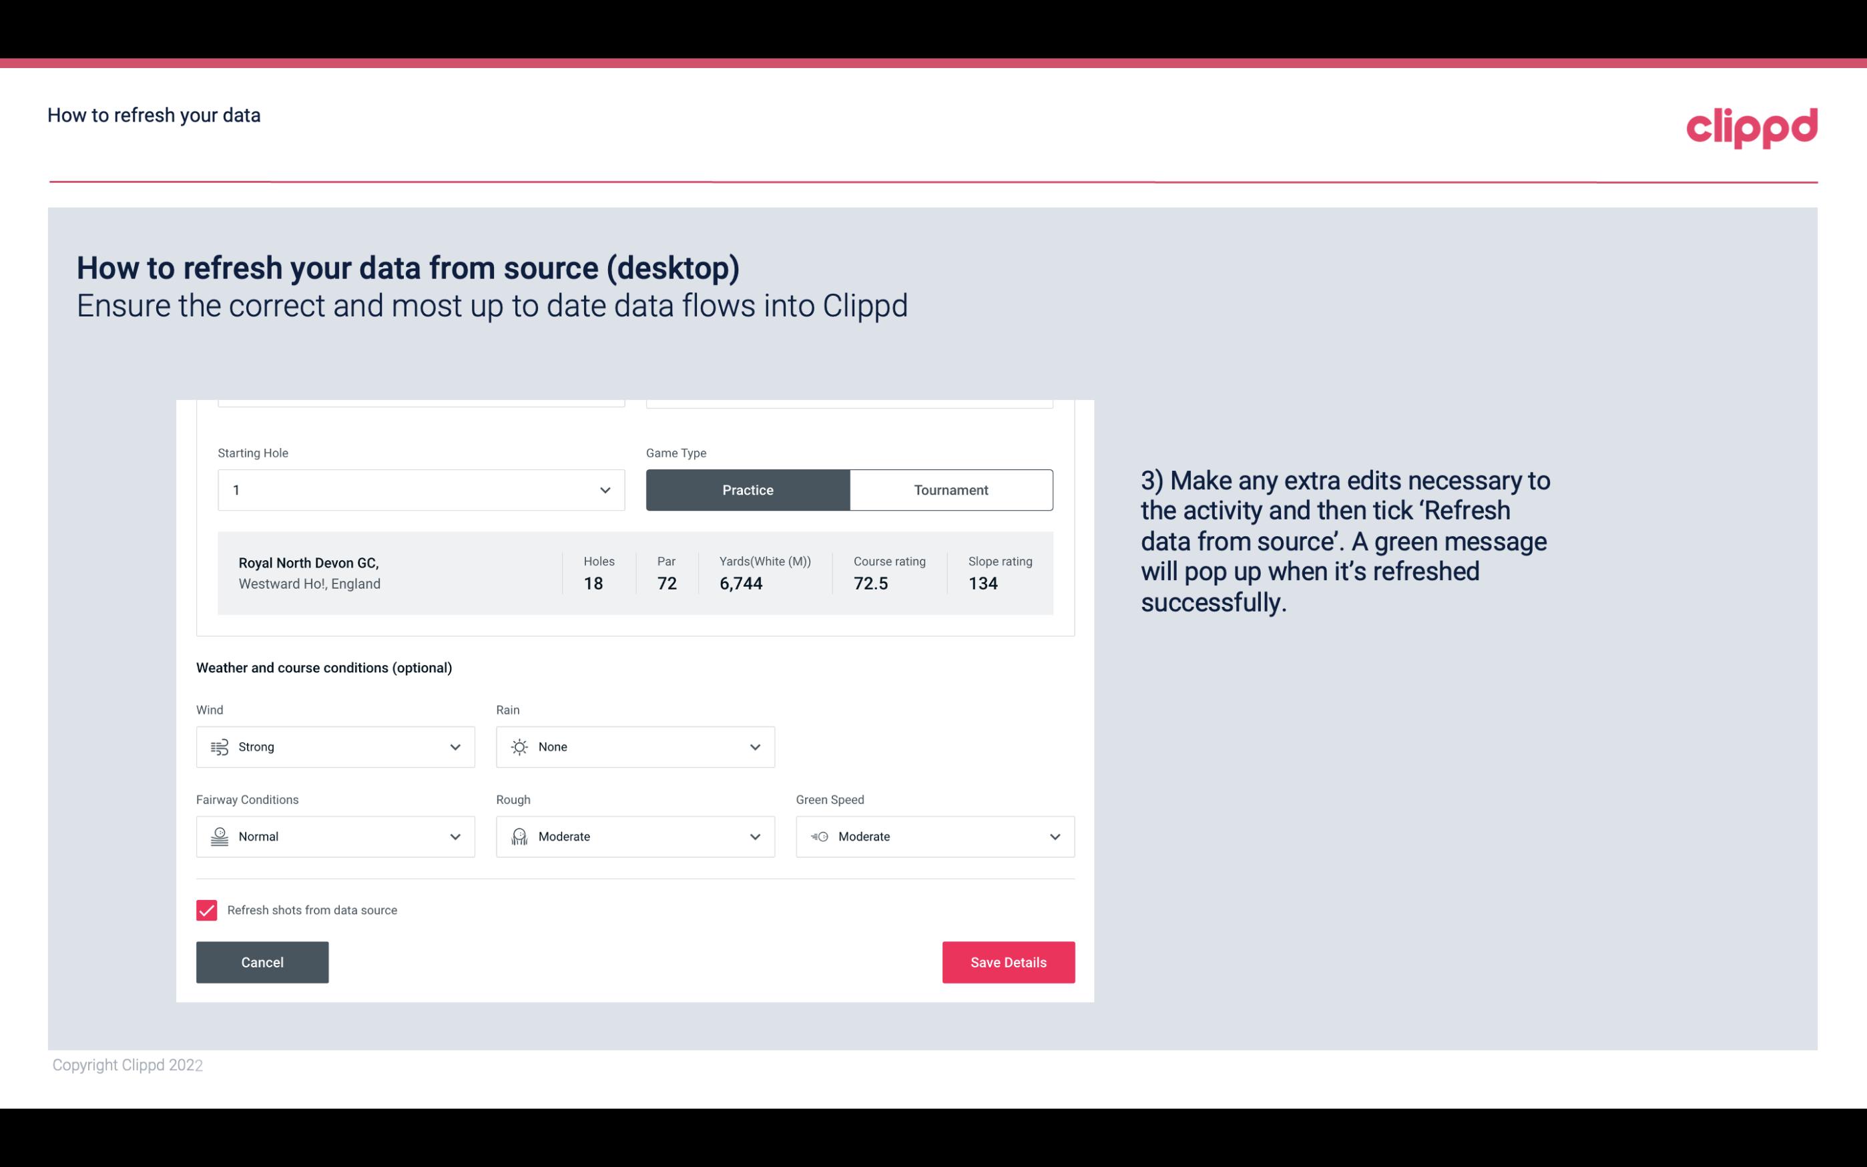This screenshot has width=1867, height=1167.
Task: Select the Tournament game type tab
Action: (x=951, y=489)
